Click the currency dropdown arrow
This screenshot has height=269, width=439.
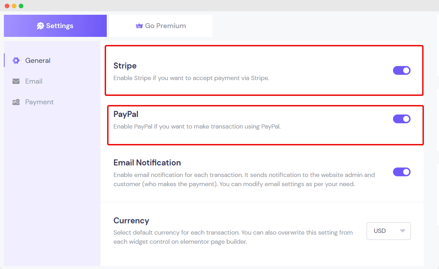point(402,231)
